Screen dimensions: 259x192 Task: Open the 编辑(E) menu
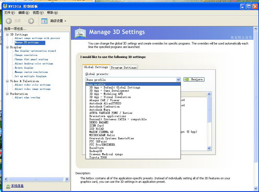24,13
